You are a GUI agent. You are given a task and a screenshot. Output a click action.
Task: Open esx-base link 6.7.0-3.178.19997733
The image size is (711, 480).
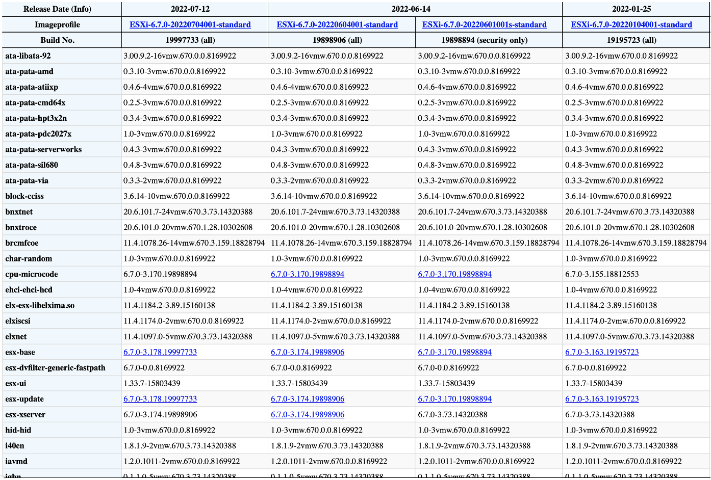coord(160,352)
